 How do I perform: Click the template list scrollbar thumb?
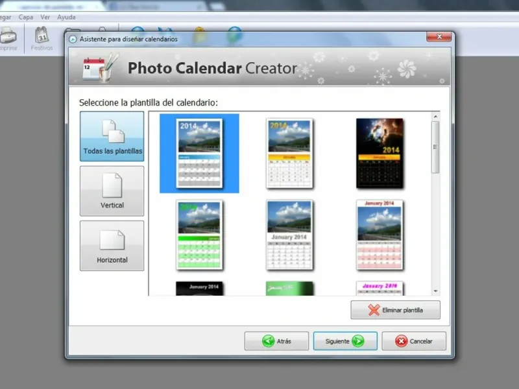click(435, 147)
